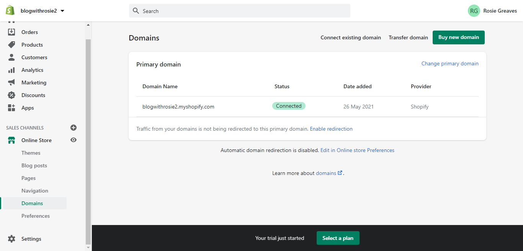This screenshot has width=523, height=251.
Task: Open the Discounts section
Action: (x=33, y=95)
